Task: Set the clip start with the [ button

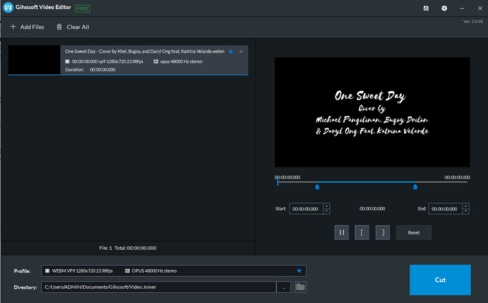Action: [362, 232]
